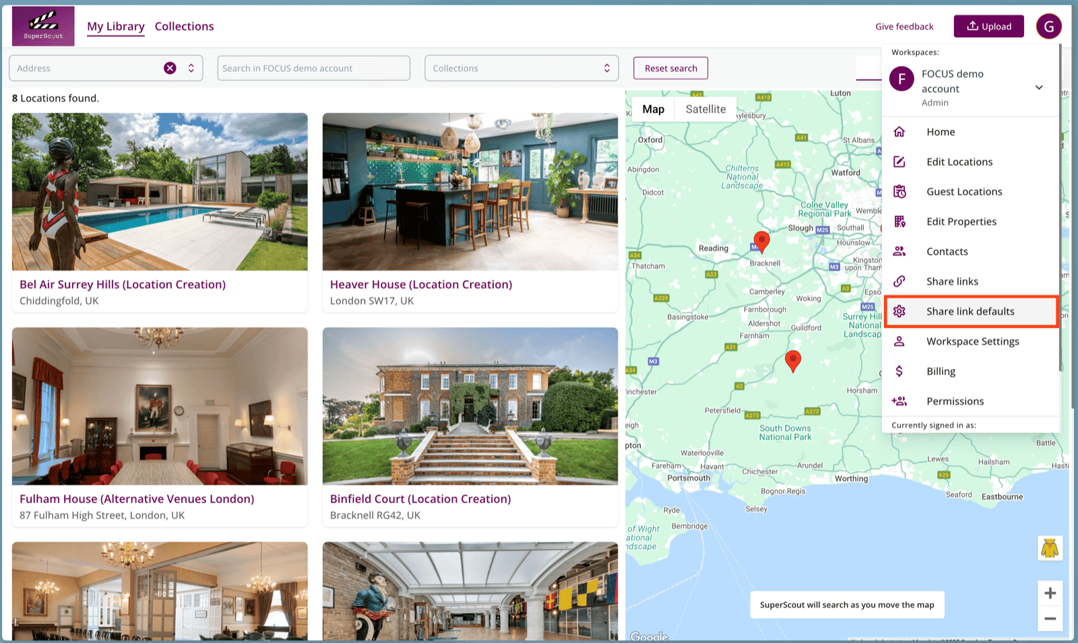The height and width of the screenshot is (643, 1078).
Task: Click the Guest Locations icon
Action: coord(899,192)
